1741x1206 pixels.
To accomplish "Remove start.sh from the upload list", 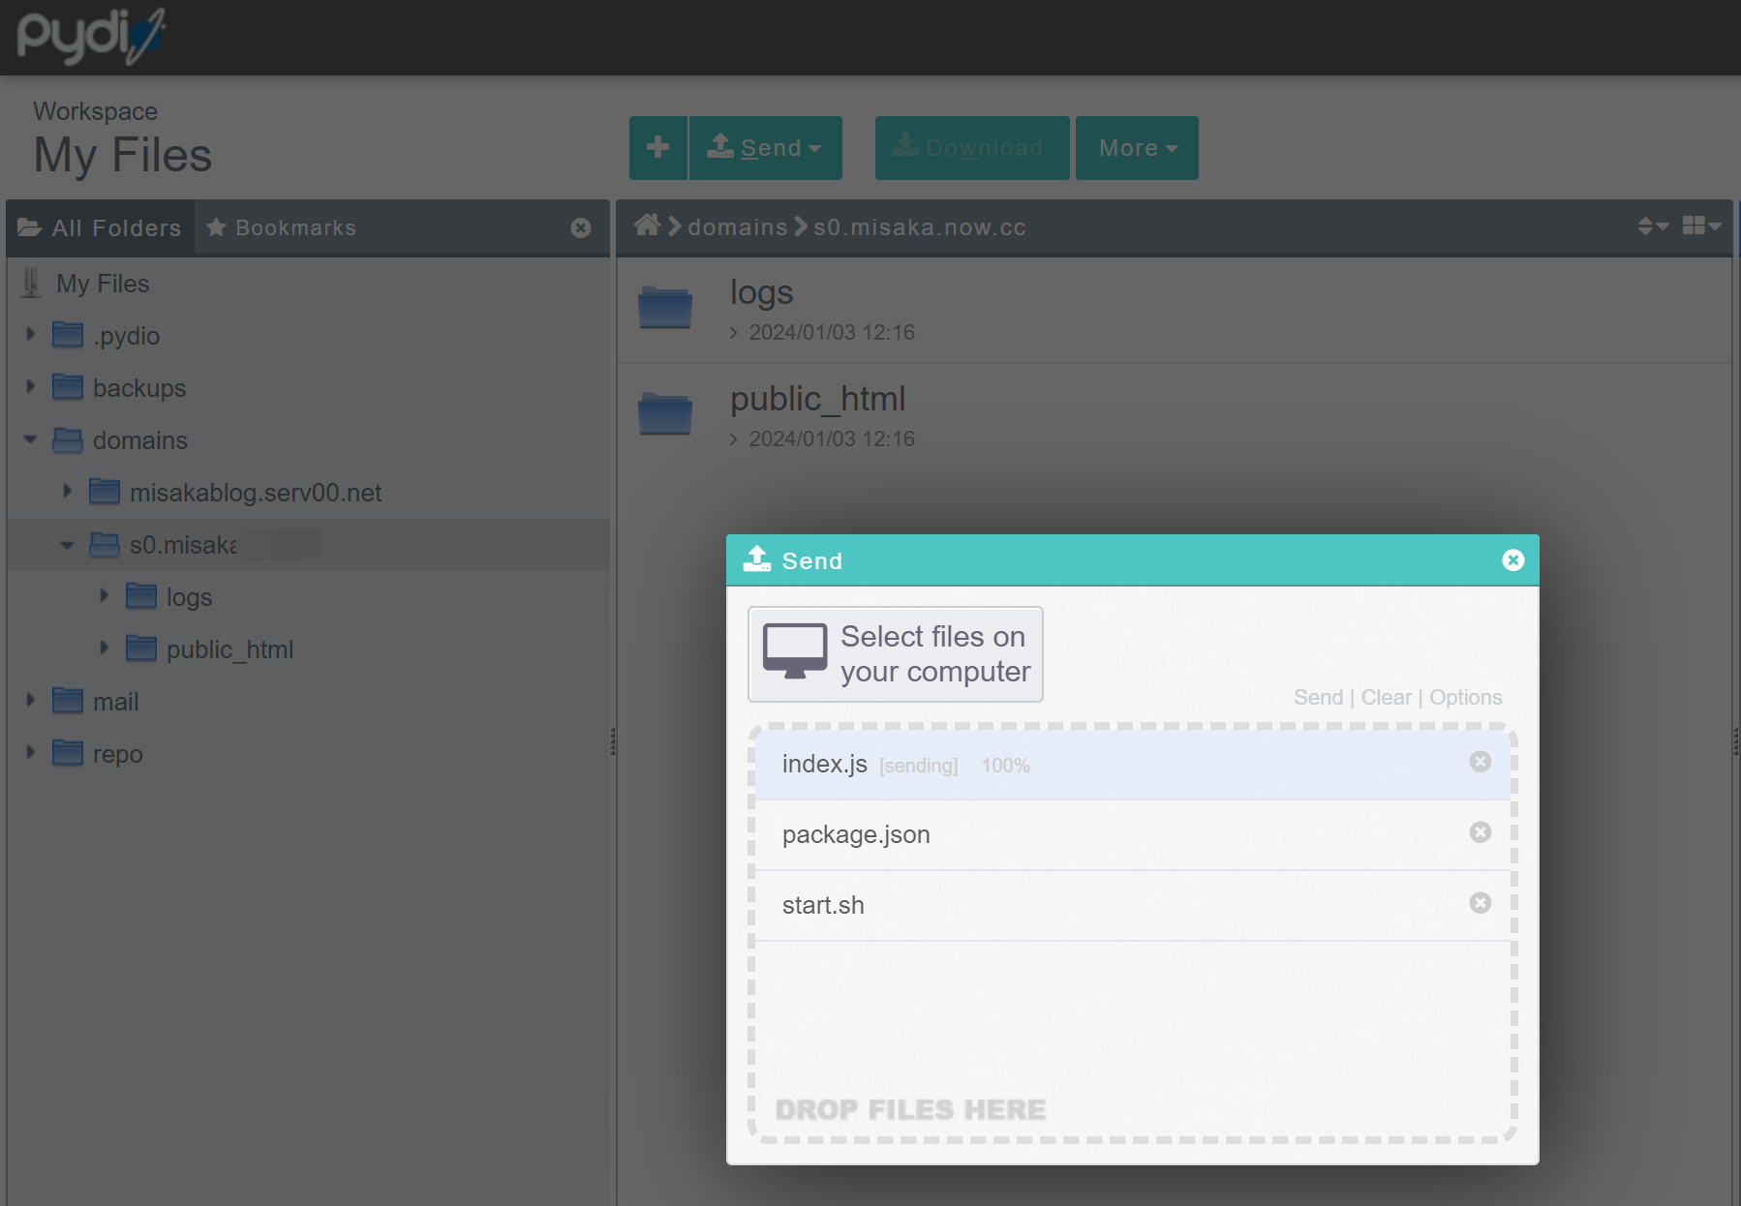I will (1480, 903).
